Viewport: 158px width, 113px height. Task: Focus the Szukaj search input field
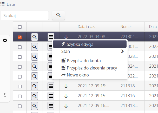pyautogui.click(x=25, y=15)
